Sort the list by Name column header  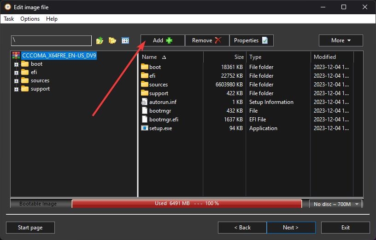tap(171, 57)
